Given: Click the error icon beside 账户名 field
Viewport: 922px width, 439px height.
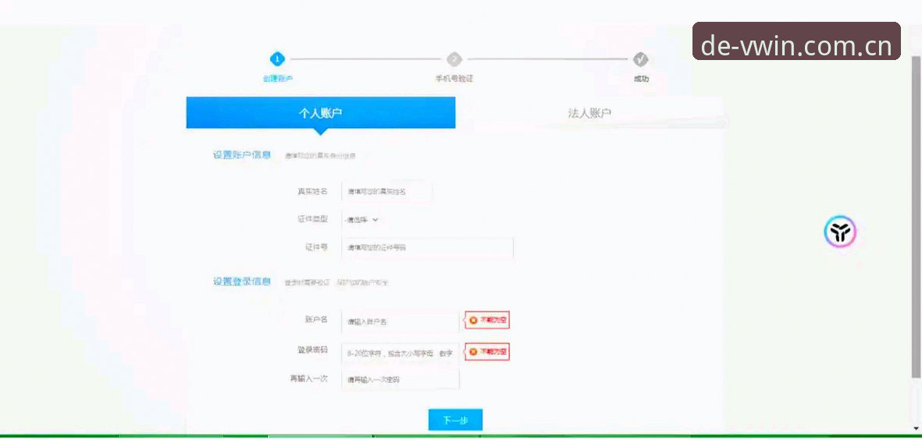Looking at the screenshot, I should 473,320.
